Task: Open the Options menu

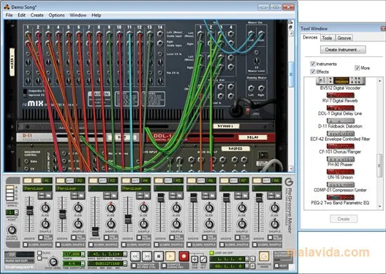Action: [56, 15]
